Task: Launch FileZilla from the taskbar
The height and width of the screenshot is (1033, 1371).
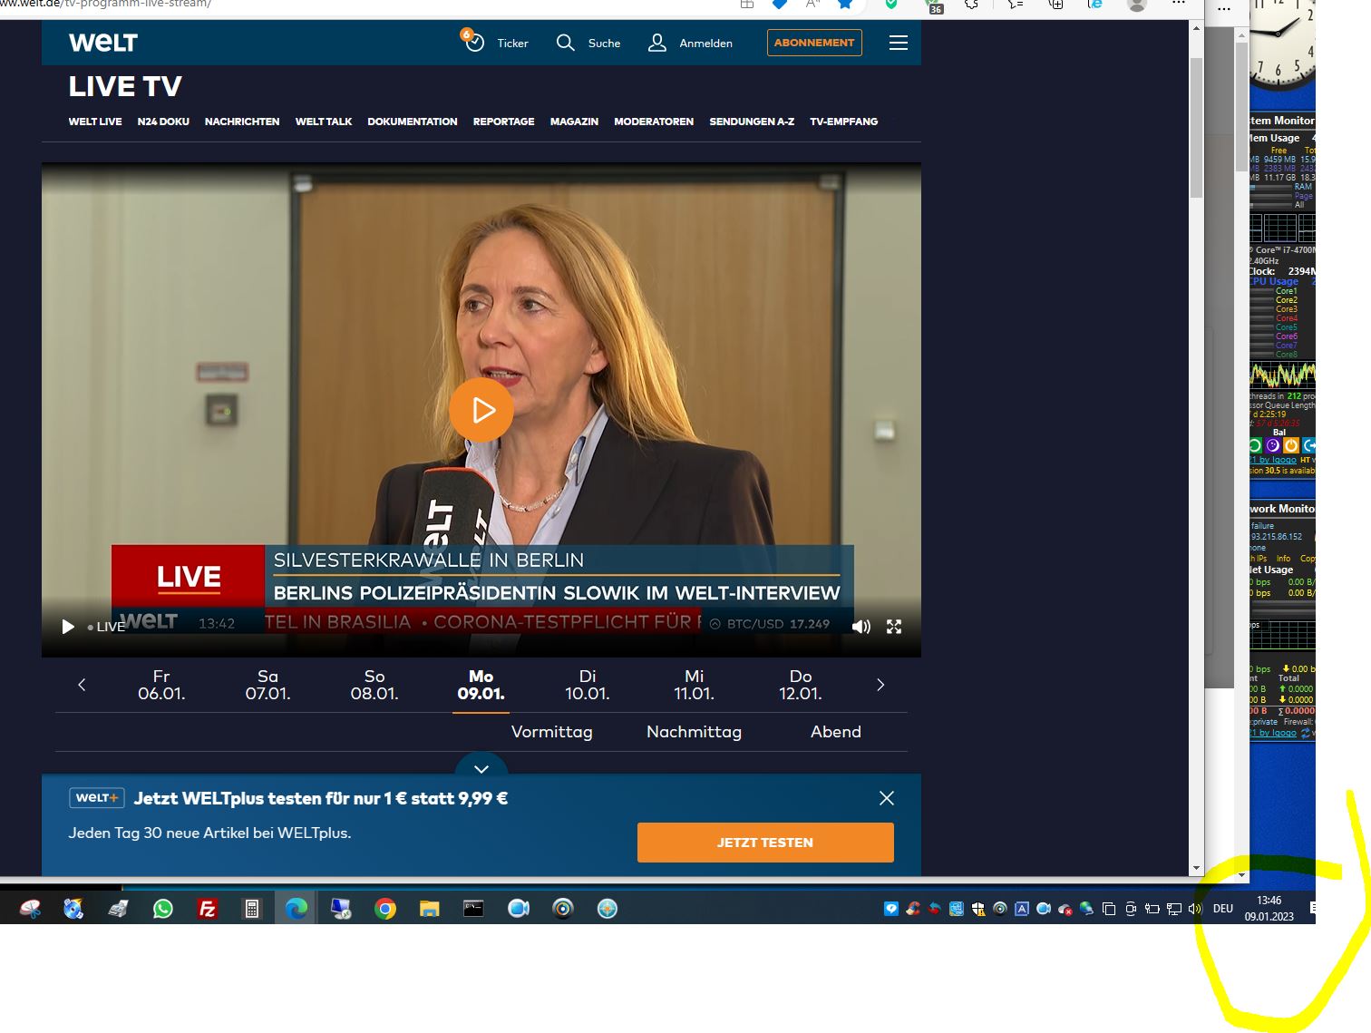Action: click(208, 909)
